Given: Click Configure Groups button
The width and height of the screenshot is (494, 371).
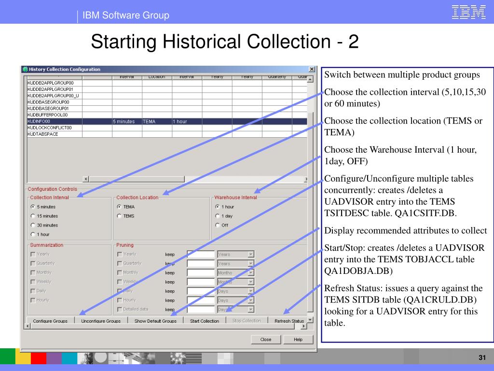Looking at the screenshot, I should 50,321.
